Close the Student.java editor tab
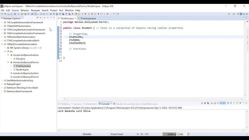The height and width of the screenshot is (140, 249). 75,18
